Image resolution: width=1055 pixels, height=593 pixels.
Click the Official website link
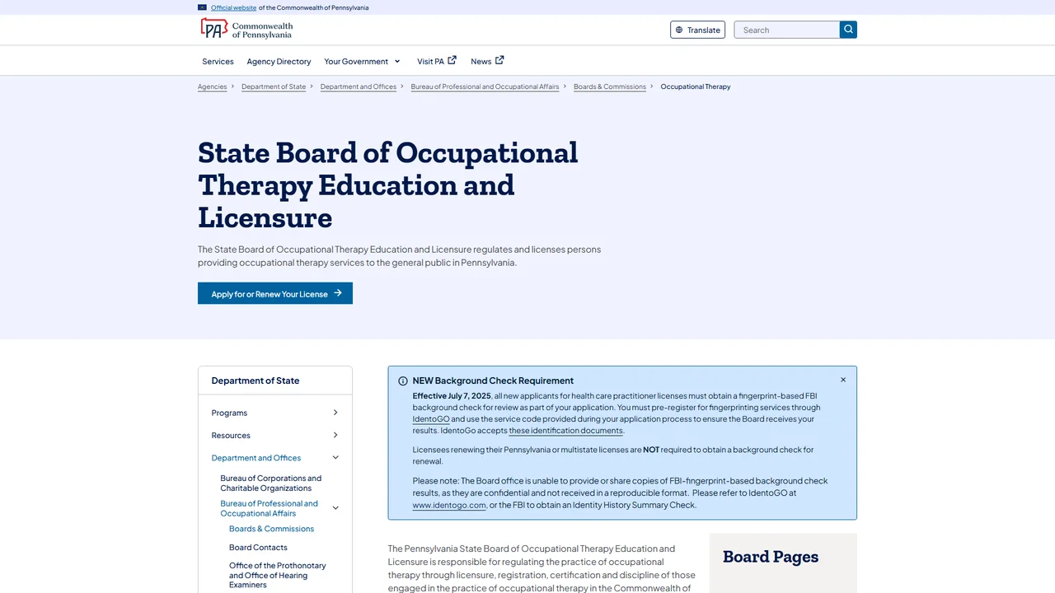point(233,7)
